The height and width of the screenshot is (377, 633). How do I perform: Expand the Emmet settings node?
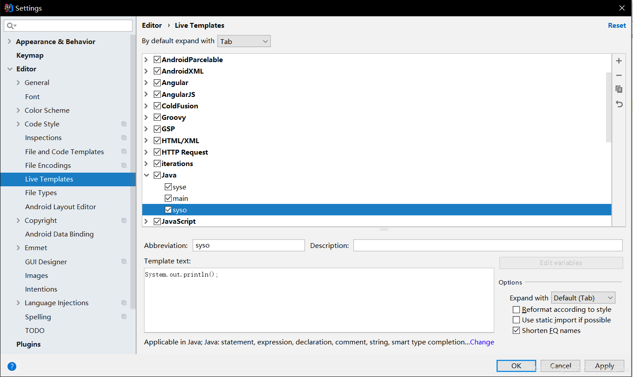click(18, 248)
